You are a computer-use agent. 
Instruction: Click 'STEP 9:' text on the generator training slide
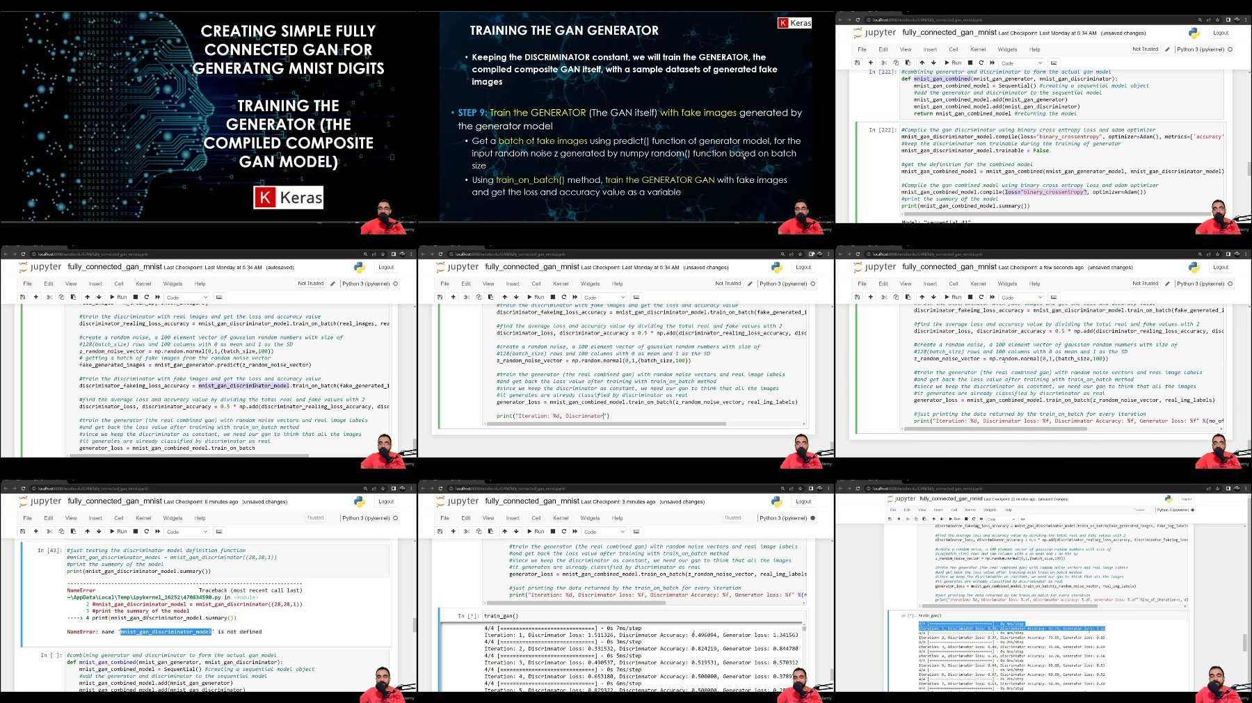click(x=472, y=113)
